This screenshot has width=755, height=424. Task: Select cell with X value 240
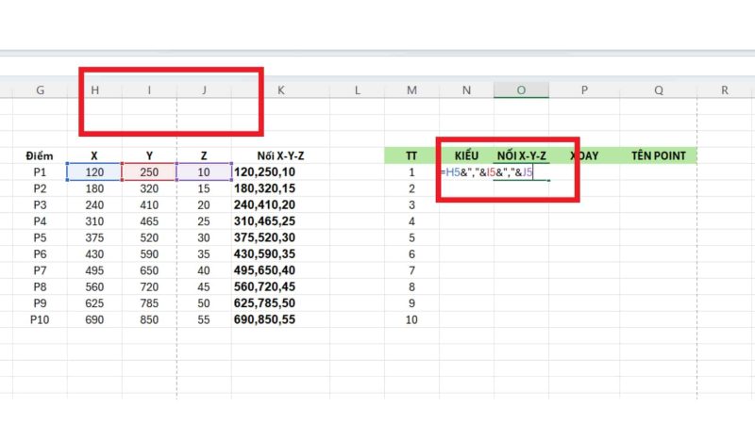click(x=95, y=204)
